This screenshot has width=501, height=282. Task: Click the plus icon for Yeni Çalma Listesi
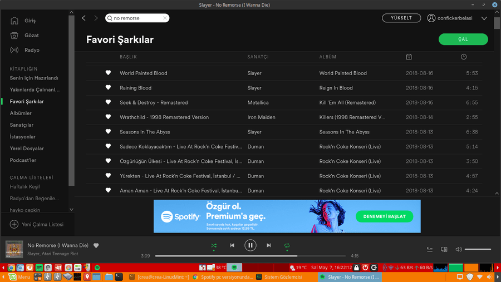click(14, 224)
